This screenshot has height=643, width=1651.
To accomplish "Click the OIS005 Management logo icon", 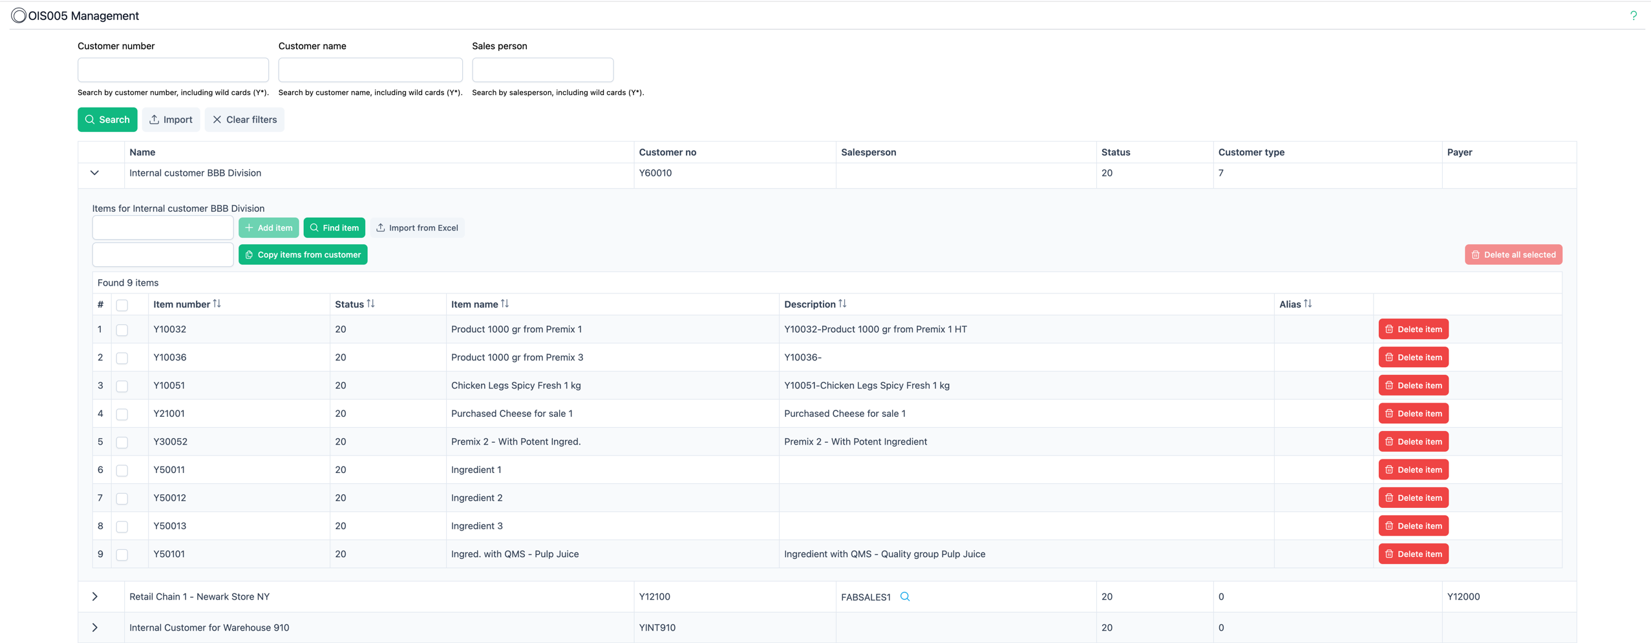I will pos(18,16).
